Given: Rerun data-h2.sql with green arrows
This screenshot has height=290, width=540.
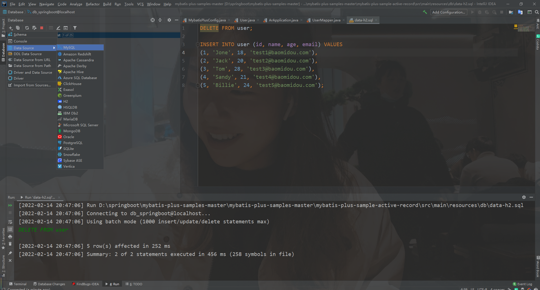Looking at the screenshot, I should pyautogui.click(x=10, y=205).
